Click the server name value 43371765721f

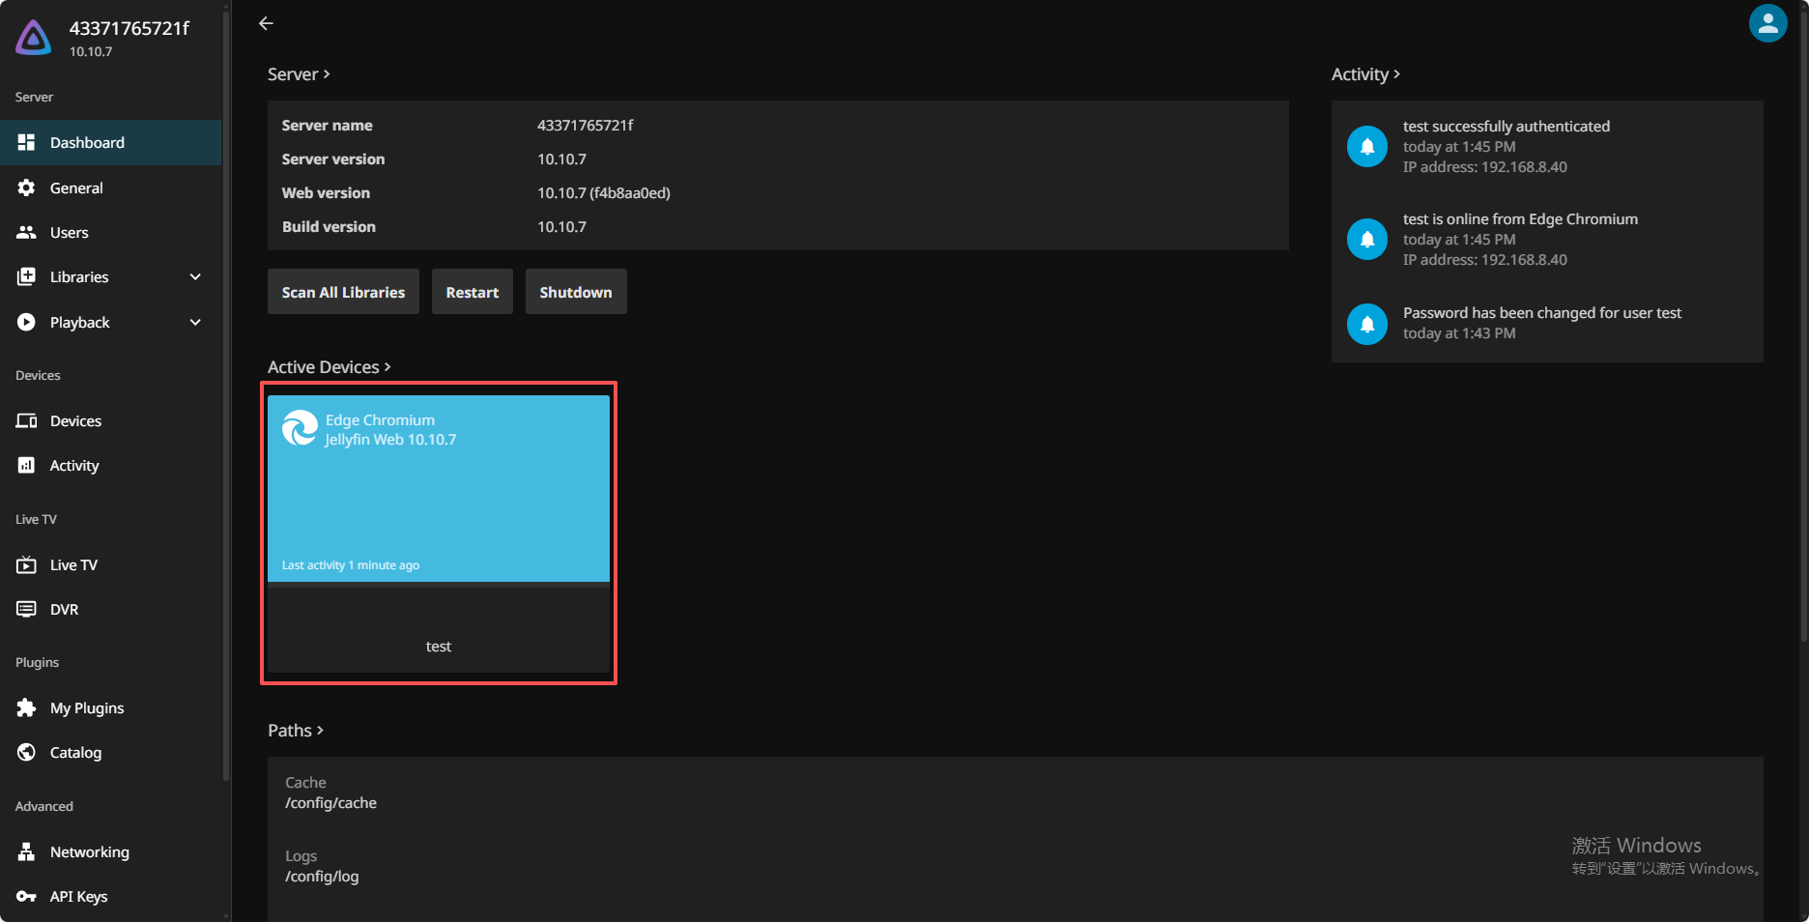586,125
